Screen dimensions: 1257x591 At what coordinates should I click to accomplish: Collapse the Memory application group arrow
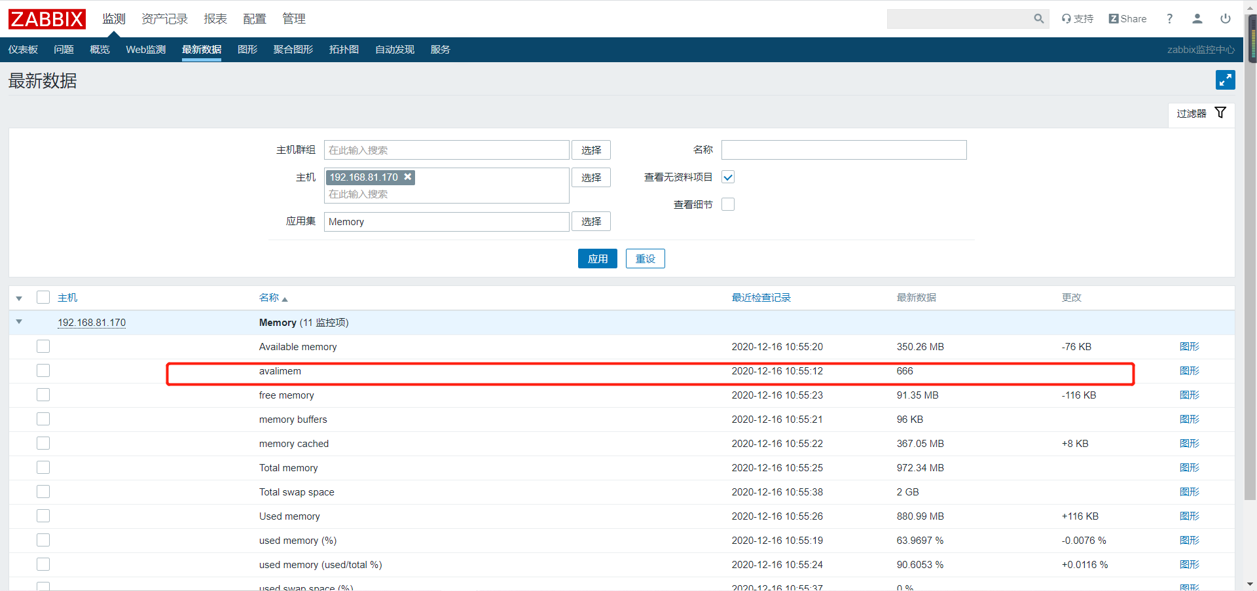click(19, 321)
